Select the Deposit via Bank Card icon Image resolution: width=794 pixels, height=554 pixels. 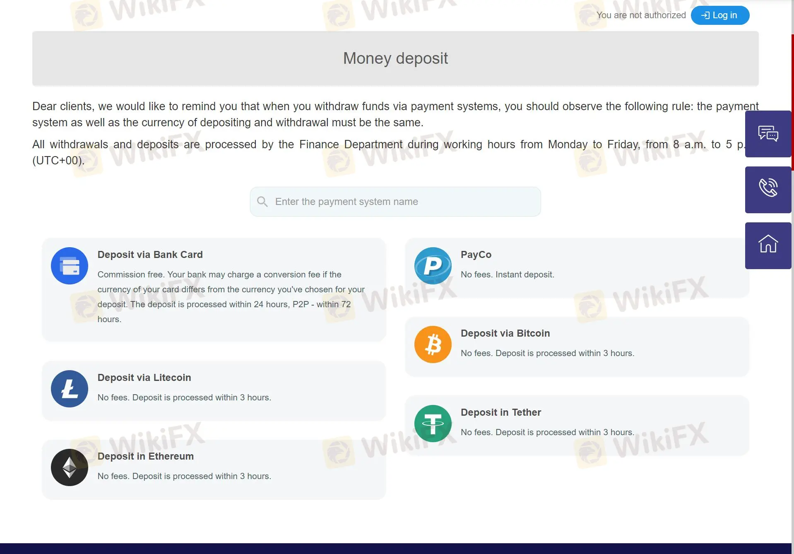(x=69, y=265)
